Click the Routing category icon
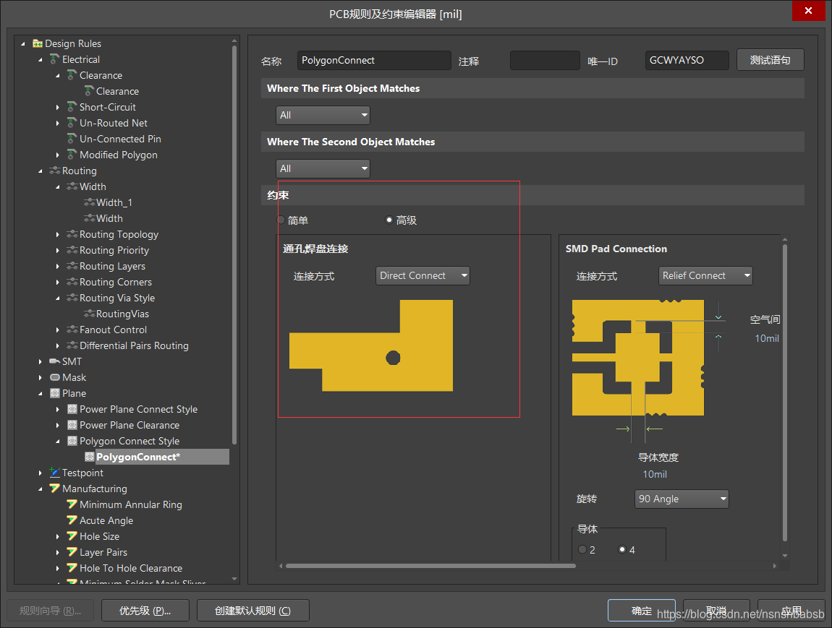 tap(55, 171)
